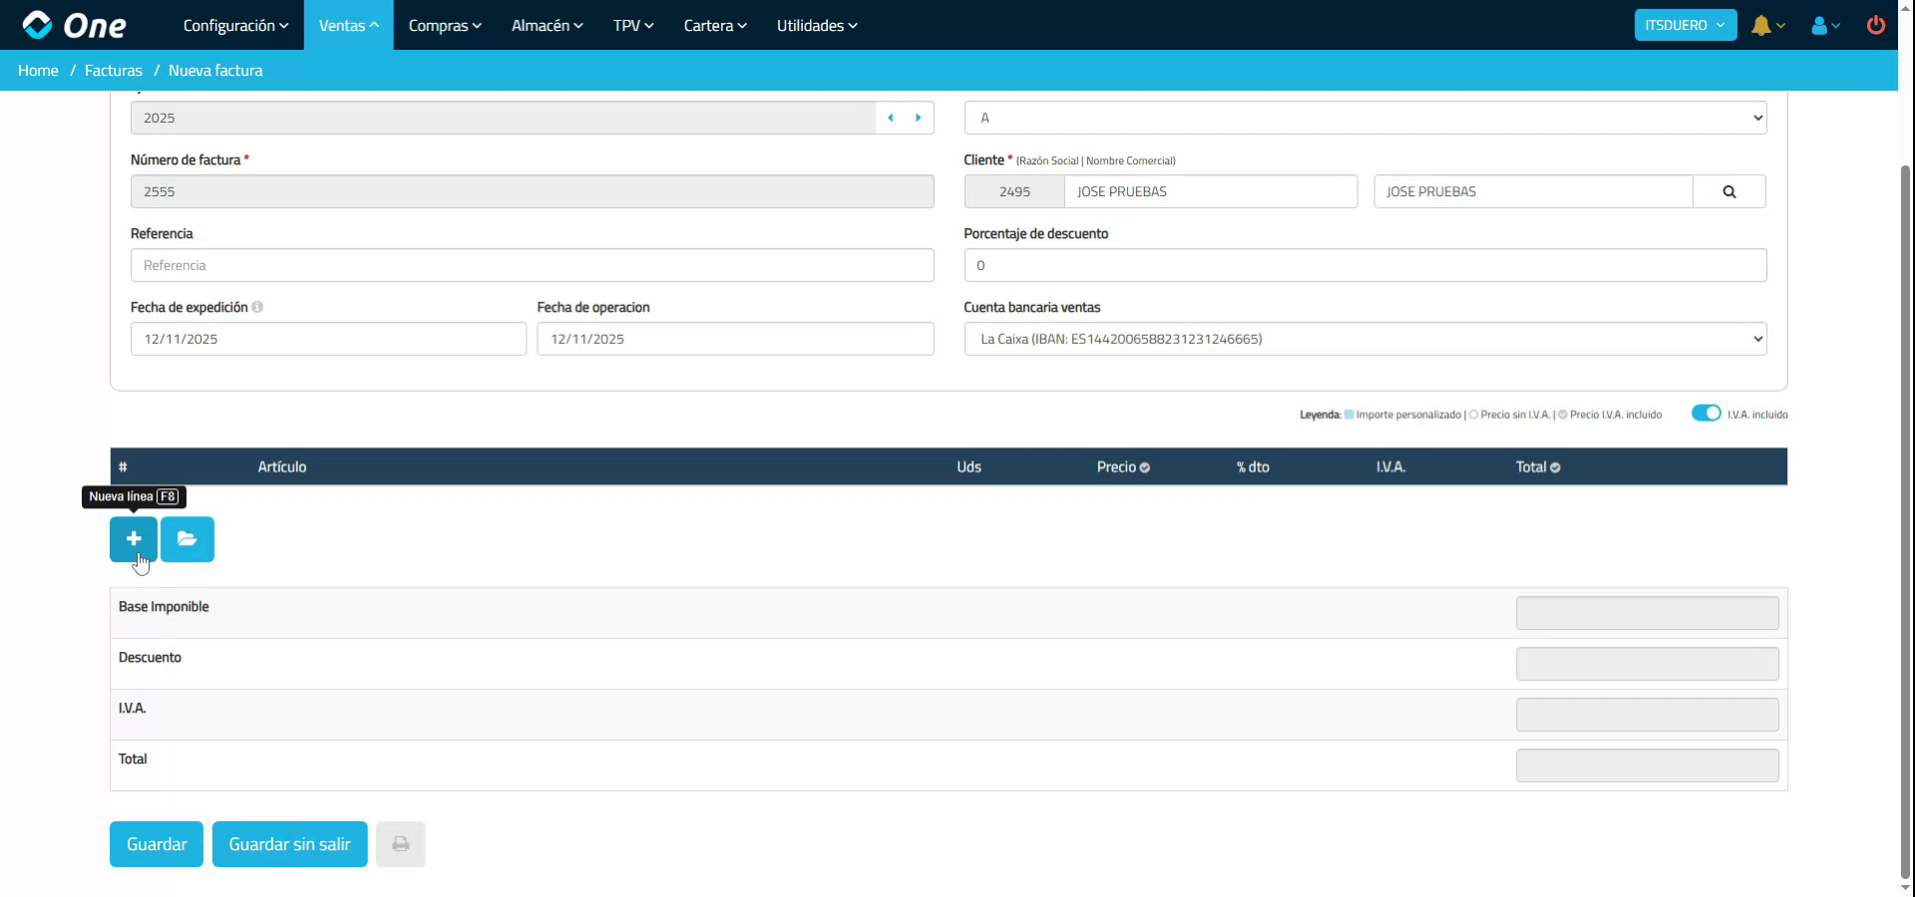Click the Guardar button
The image size is (1915, 897).
coord(156,844)
